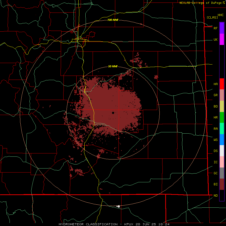This screenshot has height=226, width=226.
Task: Click the BI legend label
Action: [x=215, y=184]
